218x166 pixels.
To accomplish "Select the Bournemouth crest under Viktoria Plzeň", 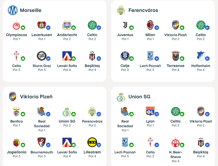I will (x=42, y=142).
